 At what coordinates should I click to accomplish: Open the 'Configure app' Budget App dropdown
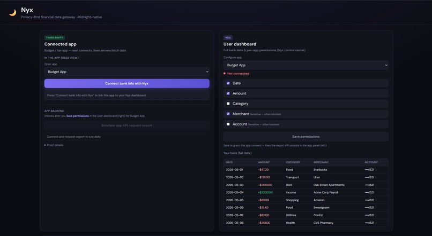[x=306, y=65]
